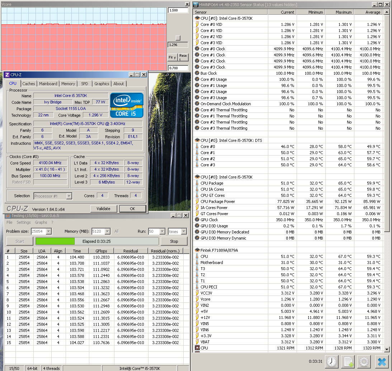Click chip icon for Fintek F71889A/879A
392x371 pixels.
[x=197, y=250]
